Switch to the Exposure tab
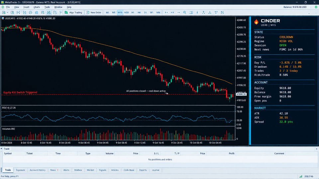Image resolution: width=319 pixels, height=179 pixels. pyautogui.click(x=21, y=170)
